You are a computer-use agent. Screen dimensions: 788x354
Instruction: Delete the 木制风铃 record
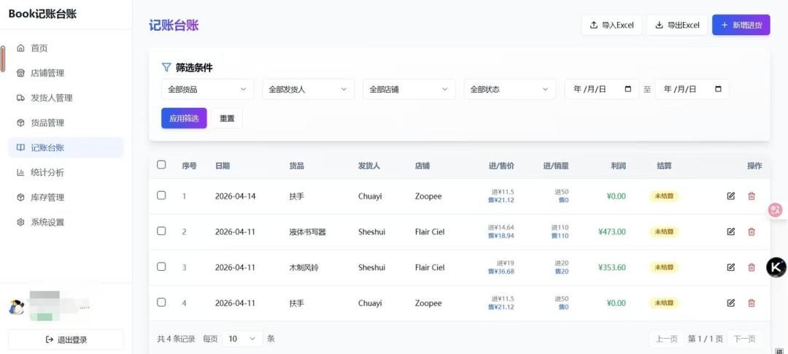tap(752, 268)
